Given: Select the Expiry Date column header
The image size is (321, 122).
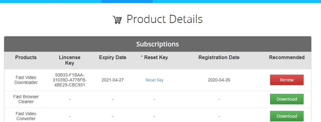Looking at the screenshot, I should (113, 58).
